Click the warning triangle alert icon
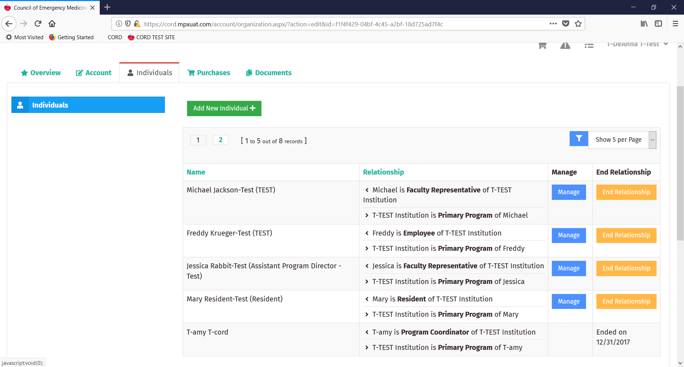The height and width of the screenshot is (367, 684). [x=565, y=46]
